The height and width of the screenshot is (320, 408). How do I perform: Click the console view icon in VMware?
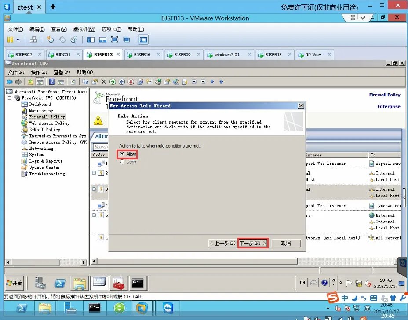143,40
